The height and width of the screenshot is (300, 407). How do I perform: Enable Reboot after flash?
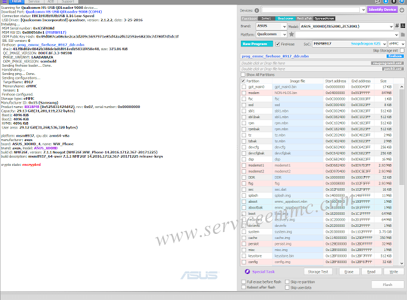pos(244,287)
